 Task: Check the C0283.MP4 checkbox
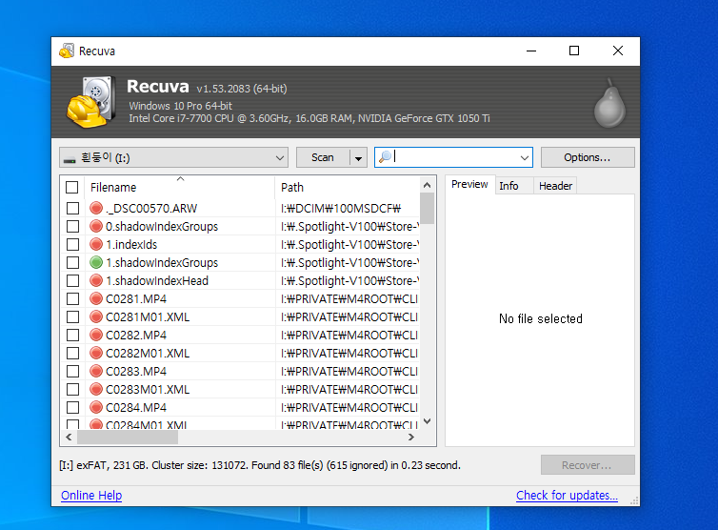coord(72,372)
